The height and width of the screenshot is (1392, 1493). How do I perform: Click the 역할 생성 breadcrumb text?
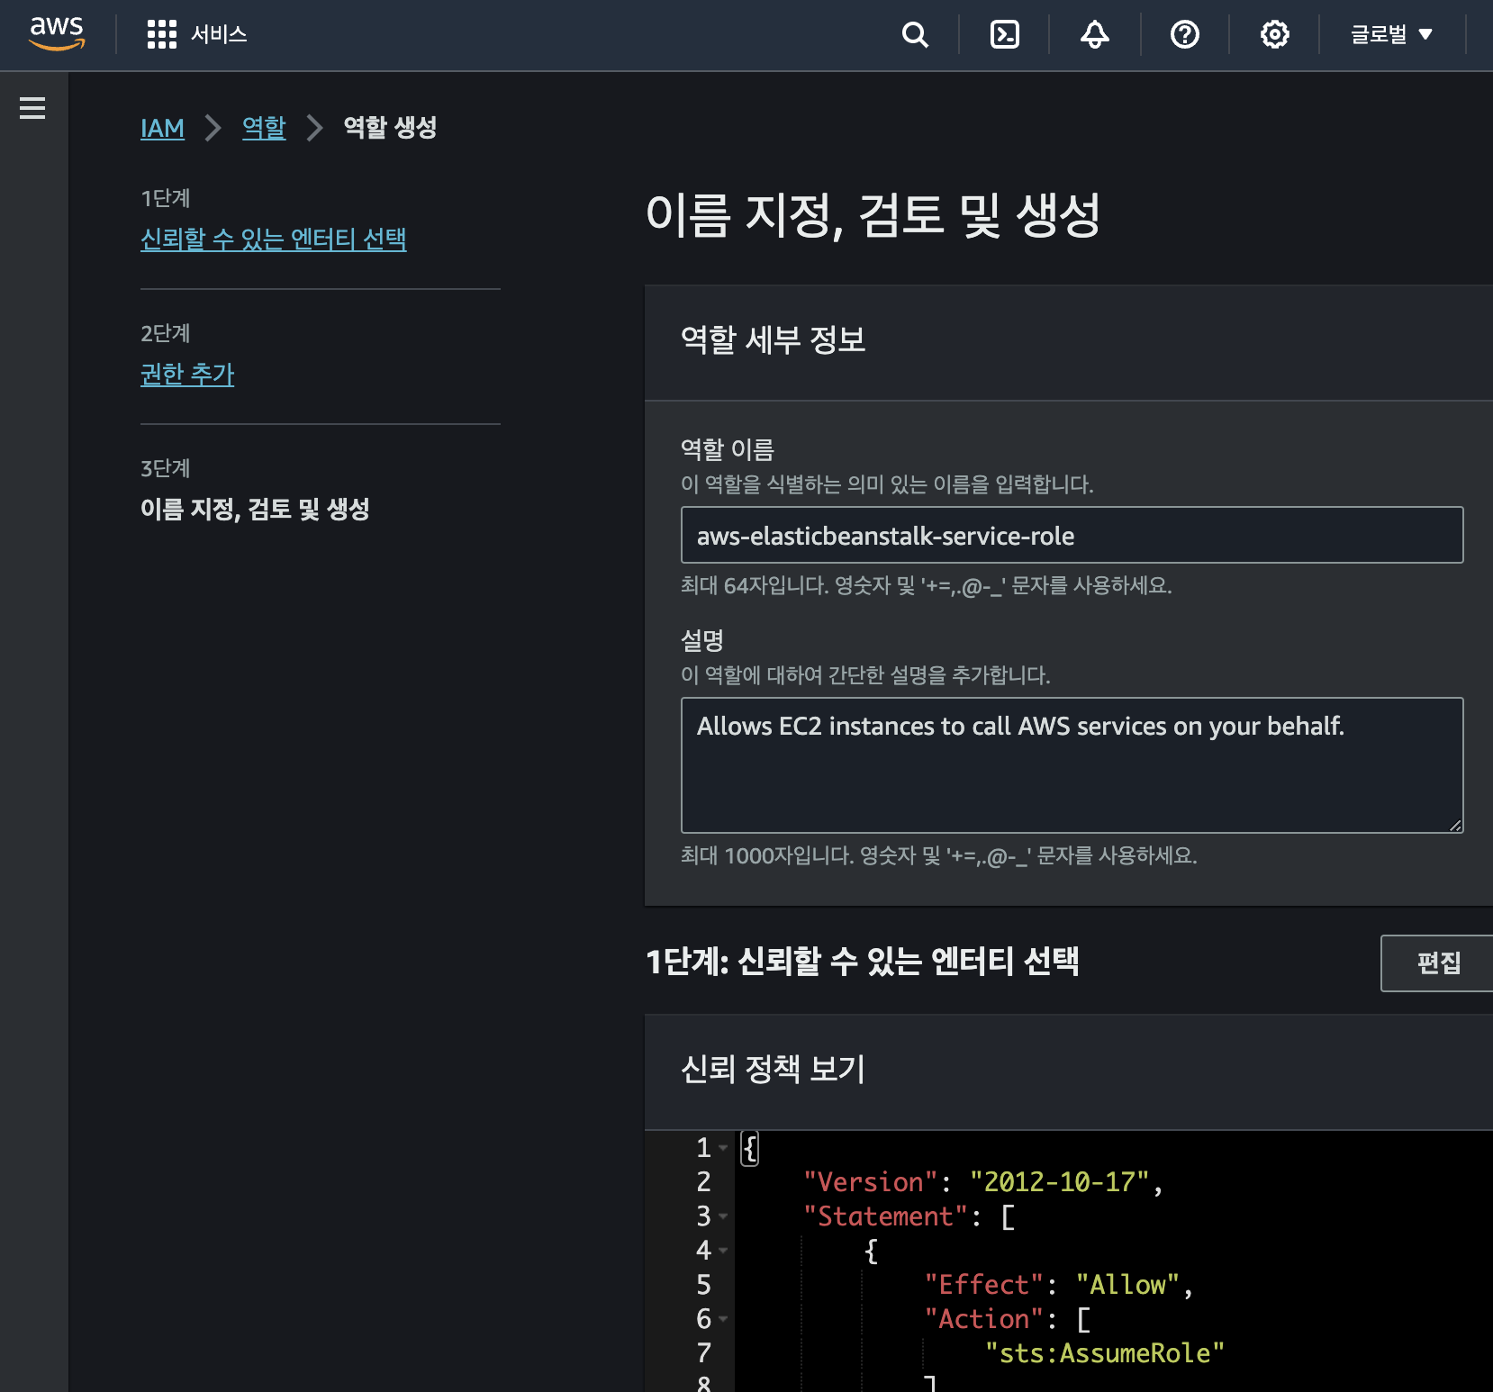(390, 128)
